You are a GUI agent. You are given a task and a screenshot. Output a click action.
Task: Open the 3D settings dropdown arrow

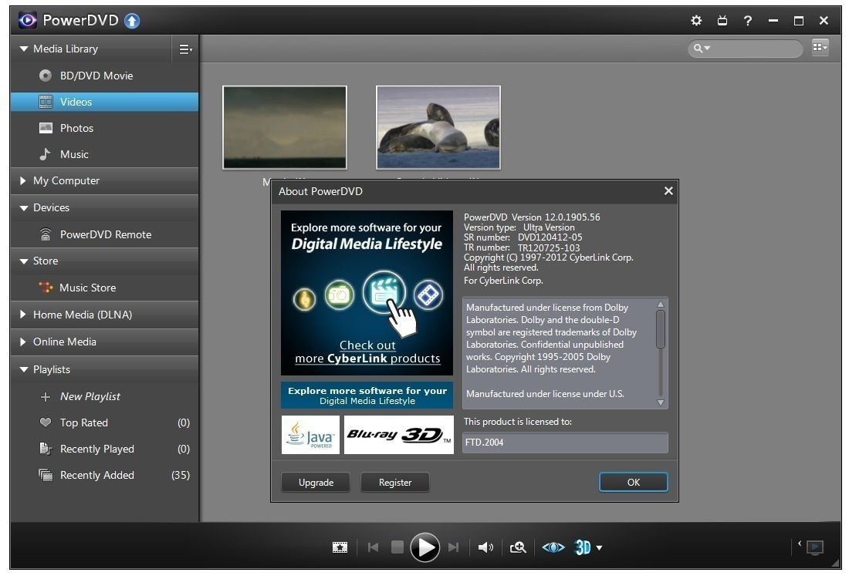coord(600,548)
